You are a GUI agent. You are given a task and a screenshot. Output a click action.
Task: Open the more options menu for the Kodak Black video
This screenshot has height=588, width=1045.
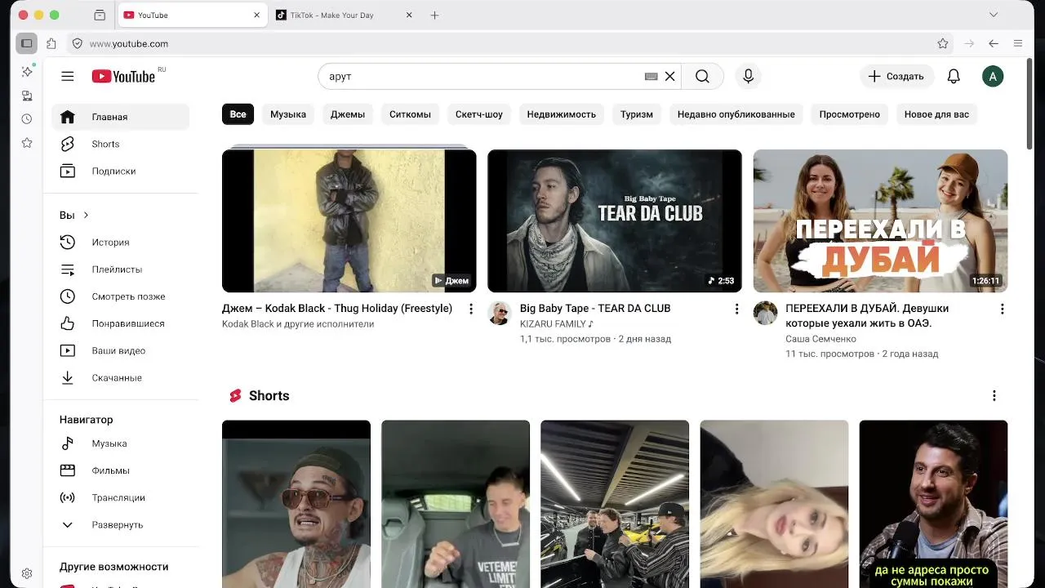pyautogui.click(x=470, y=309)
